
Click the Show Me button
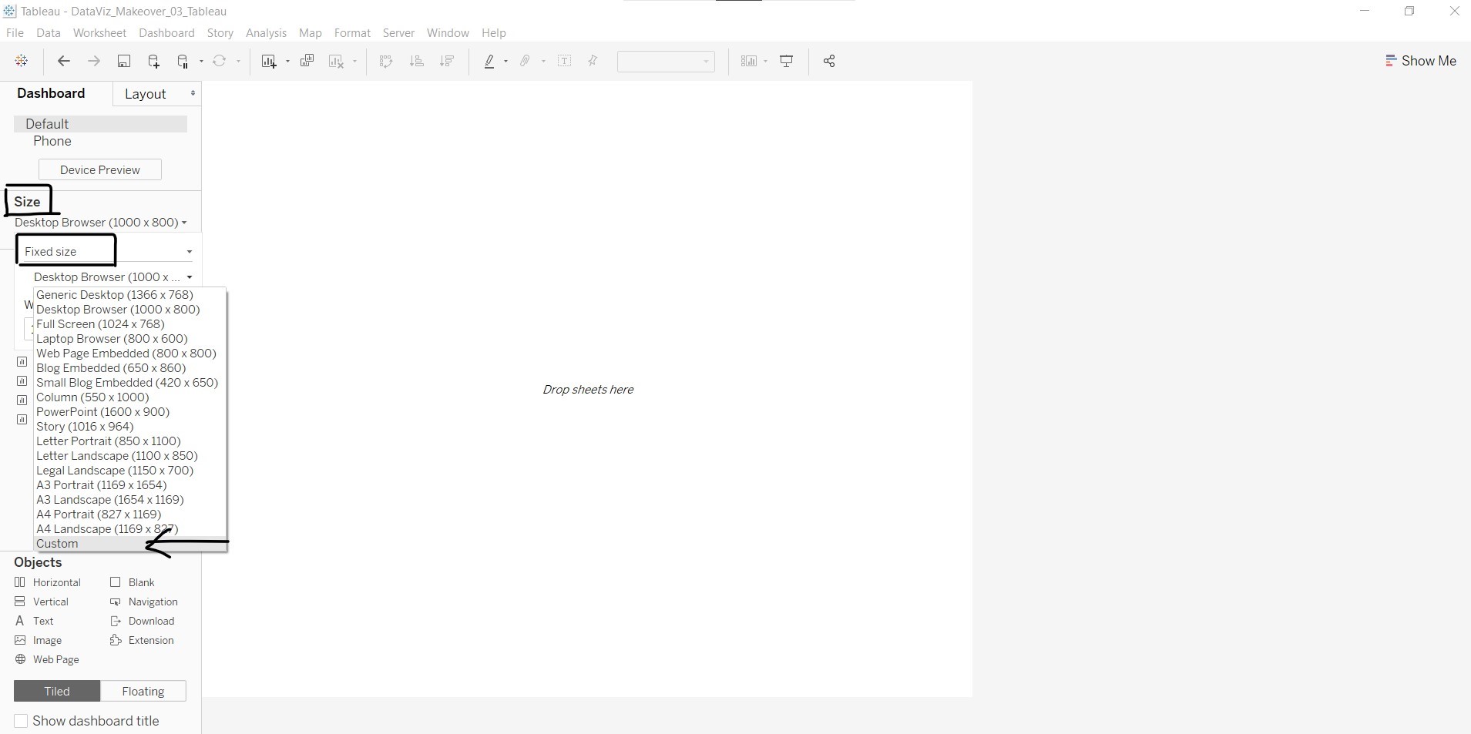[1420, 61]
